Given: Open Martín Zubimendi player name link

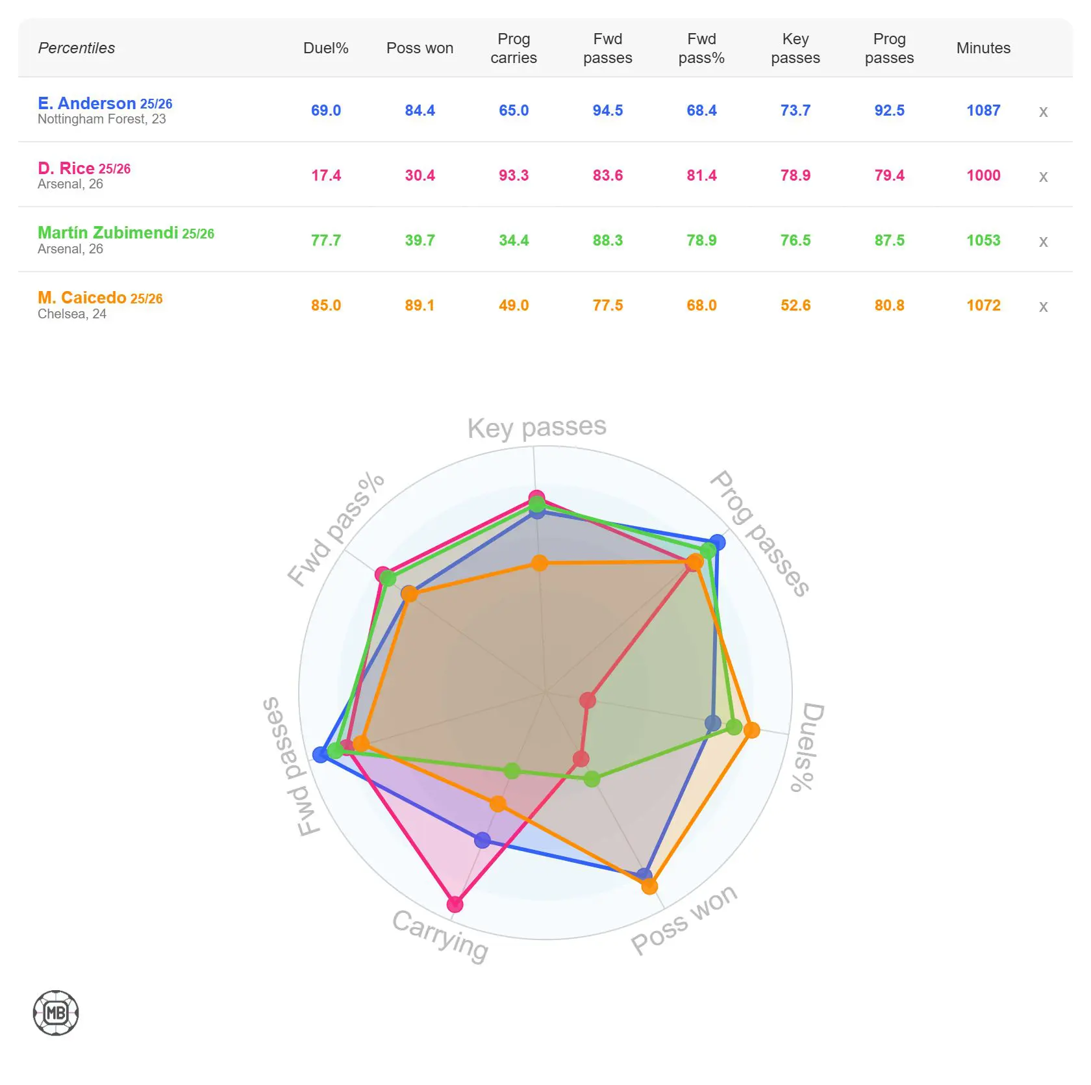Looking at the screenshot, I should (108, 233).
